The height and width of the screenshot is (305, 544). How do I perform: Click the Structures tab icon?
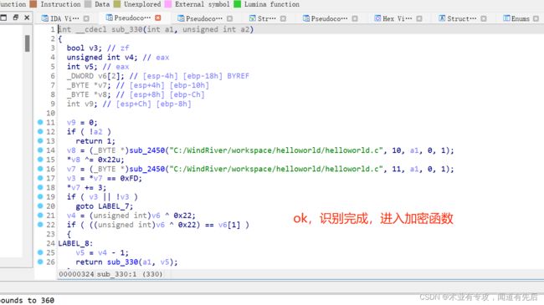click(442, 18)
